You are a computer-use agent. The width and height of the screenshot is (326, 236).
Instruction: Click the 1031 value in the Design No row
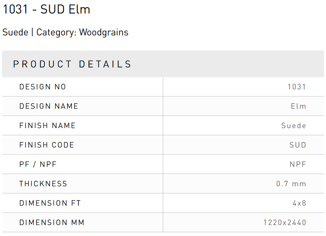296,87
